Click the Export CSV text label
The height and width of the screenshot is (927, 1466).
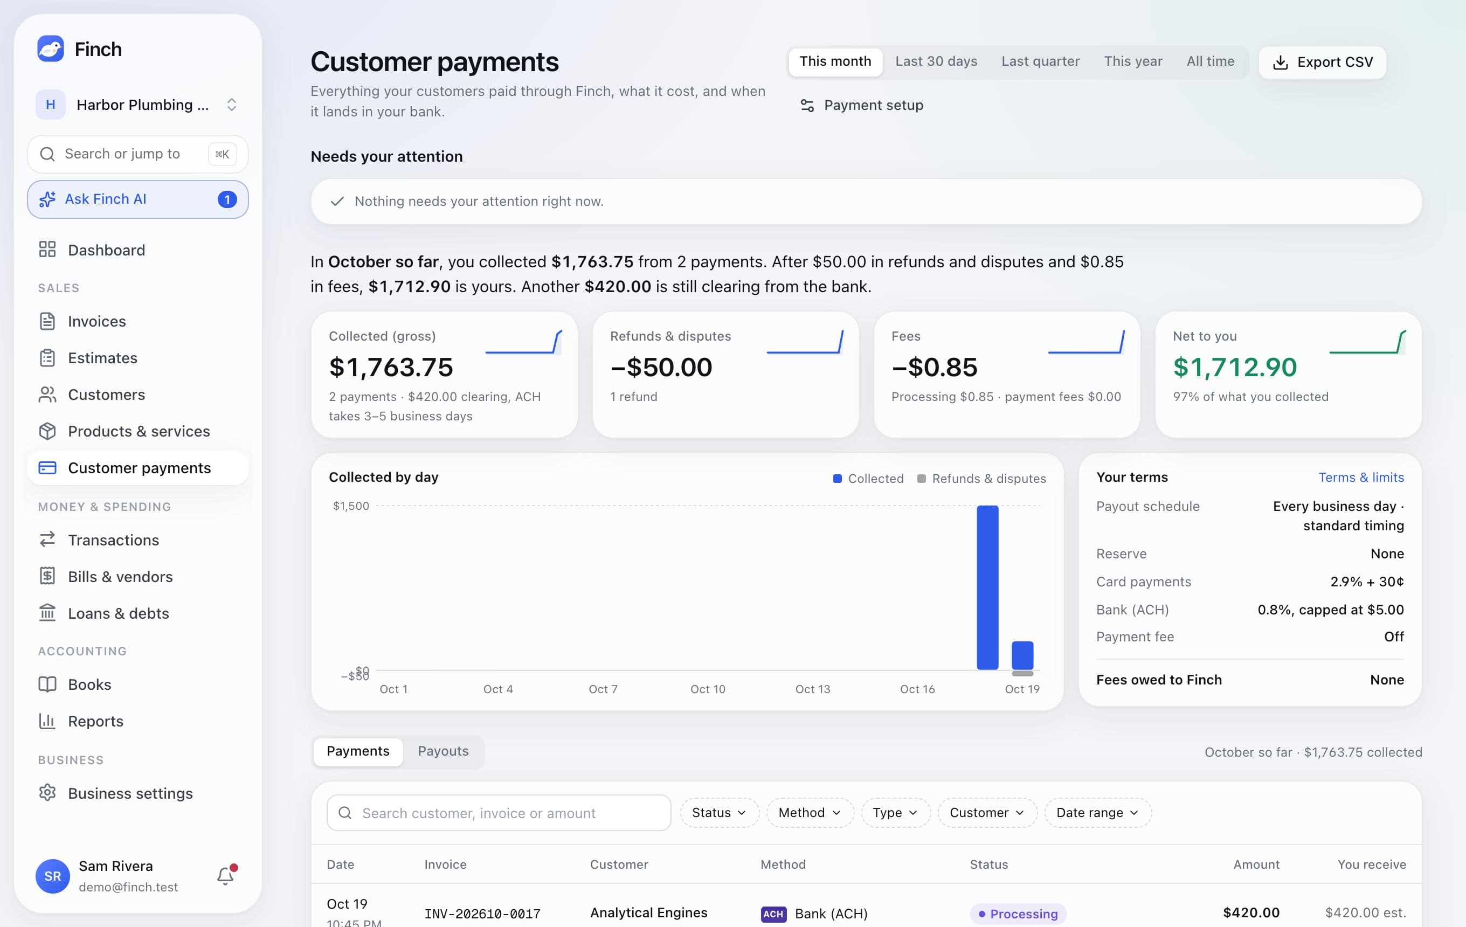pos(1335,62)
